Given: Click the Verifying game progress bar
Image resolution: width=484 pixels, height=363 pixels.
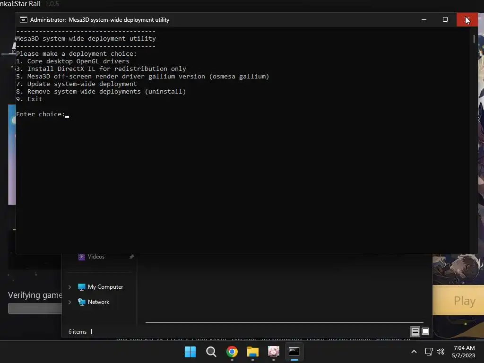Looking at the screenshot, I should coord(35,308).
